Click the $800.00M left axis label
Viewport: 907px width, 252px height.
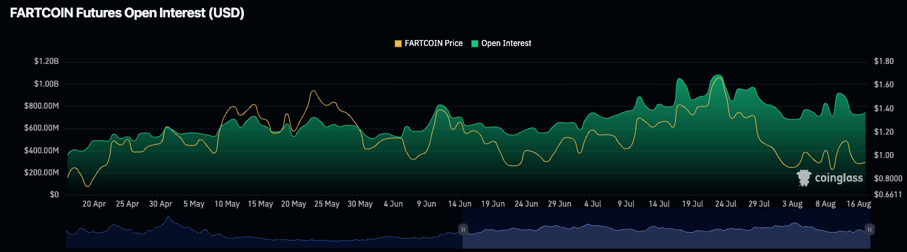point(42,106)
